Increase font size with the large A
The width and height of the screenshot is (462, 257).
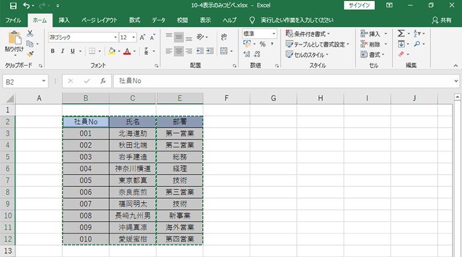(143, 38)
